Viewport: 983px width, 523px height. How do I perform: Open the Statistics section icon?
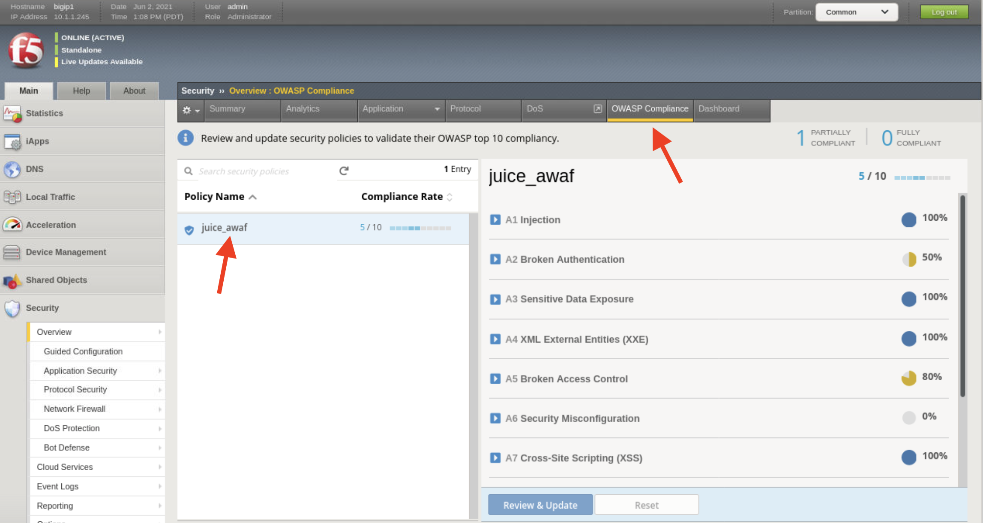click(12, 114)
